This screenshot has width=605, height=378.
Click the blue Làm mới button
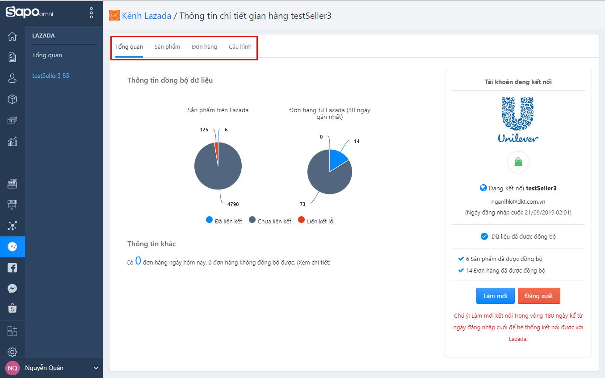click(x=495, y=296)
